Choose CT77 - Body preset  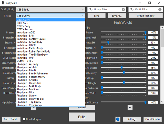(51, 26)
